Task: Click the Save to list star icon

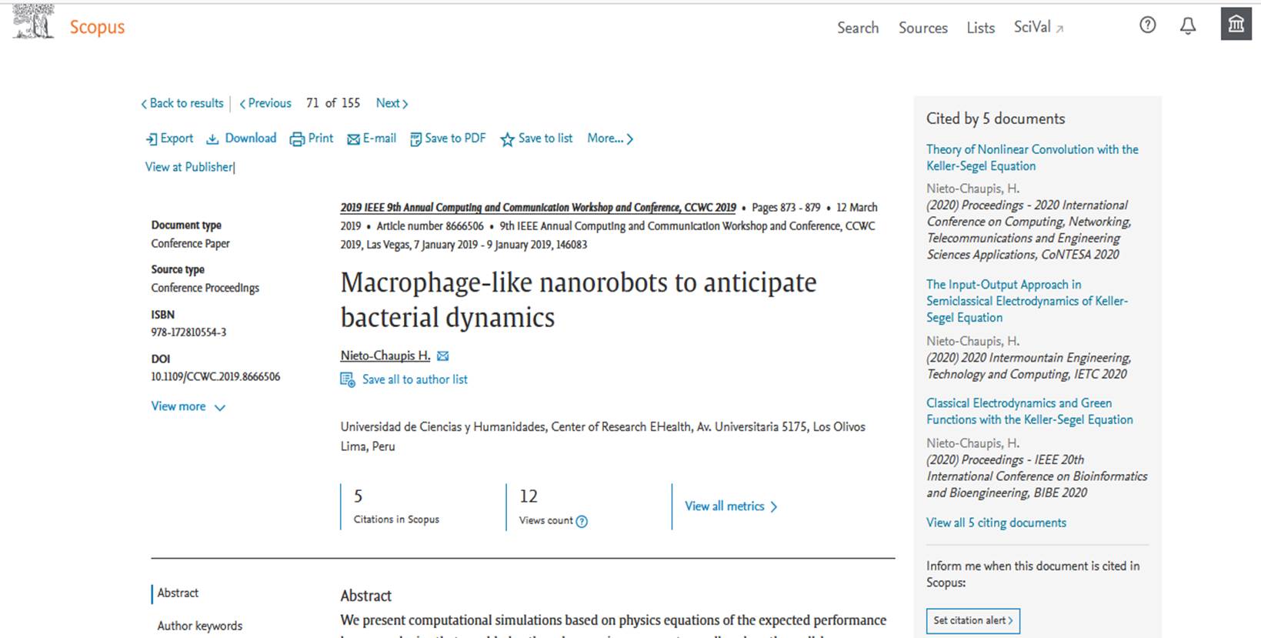Action: pos(507,139)
